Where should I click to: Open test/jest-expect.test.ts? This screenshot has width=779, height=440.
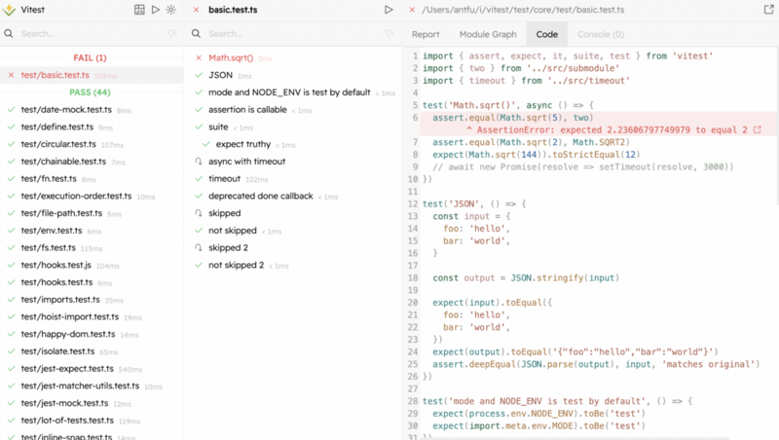(x=92, y=369)
